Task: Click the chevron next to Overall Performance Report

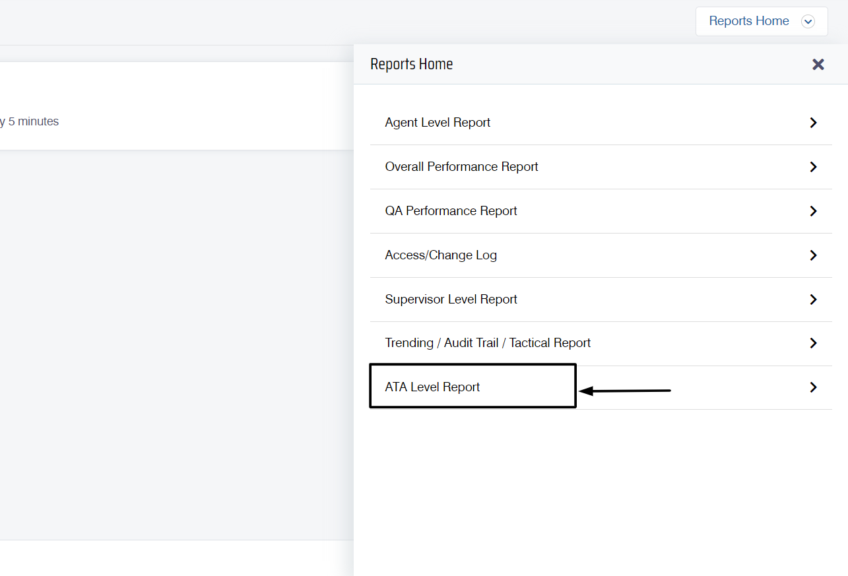Action: 813,167
